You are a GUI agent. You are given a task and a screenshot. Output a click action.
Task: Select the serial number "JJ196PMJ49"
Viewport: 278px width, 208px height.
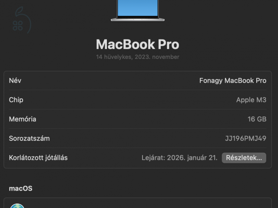[x=245, y=139]
